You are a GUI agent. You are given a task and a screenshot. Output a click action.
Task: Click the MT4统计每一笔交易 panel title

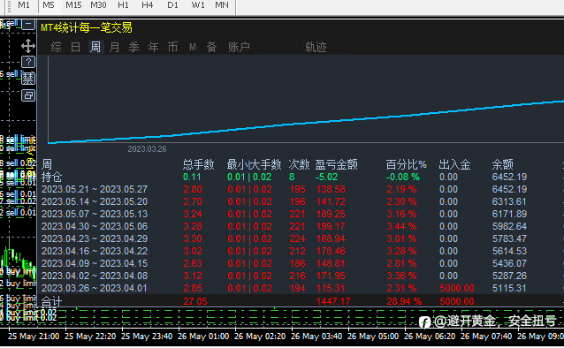click(87, 27)
